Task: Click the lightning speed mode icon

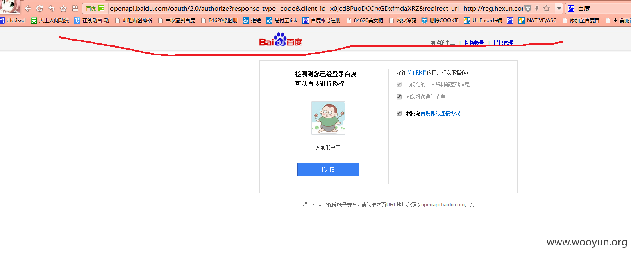Action: point(537,8)
